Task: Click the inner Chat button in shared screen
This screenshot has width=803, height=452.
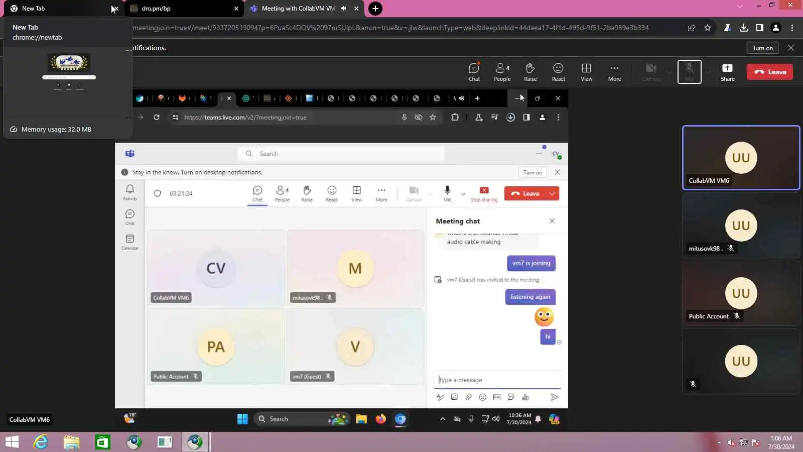Action: point(257,193)
